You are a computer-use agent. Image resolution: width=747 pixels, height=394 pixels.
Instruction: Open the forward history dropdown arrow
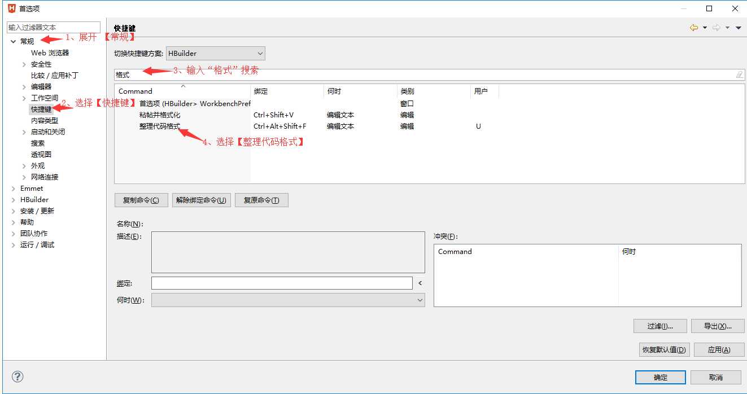tap(727, 28)
